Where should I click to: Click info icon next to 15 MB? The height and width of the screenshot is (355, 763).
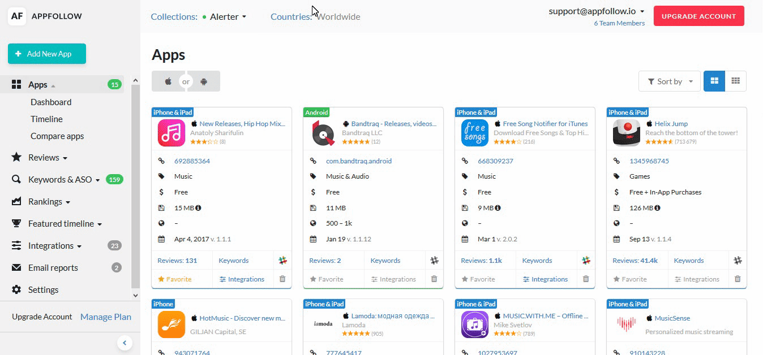(x=198, y=208)
